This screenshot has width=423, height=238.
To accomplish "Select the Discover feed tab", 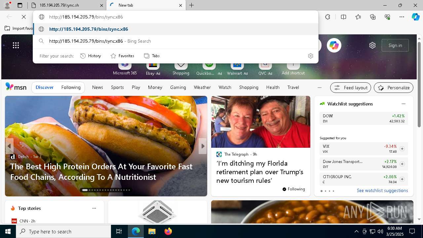I will click(x=45, y=88).
